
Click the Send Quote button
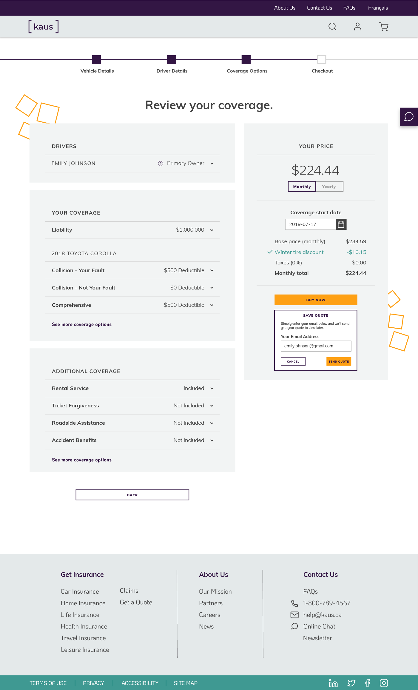coord(339,361)
